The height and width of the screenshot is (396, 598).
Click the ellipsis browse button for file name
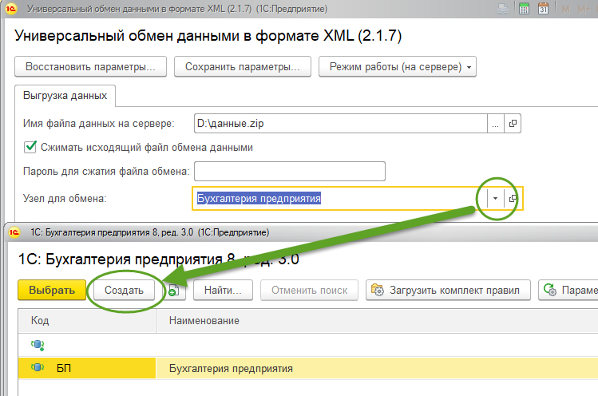tap(495, 123)
